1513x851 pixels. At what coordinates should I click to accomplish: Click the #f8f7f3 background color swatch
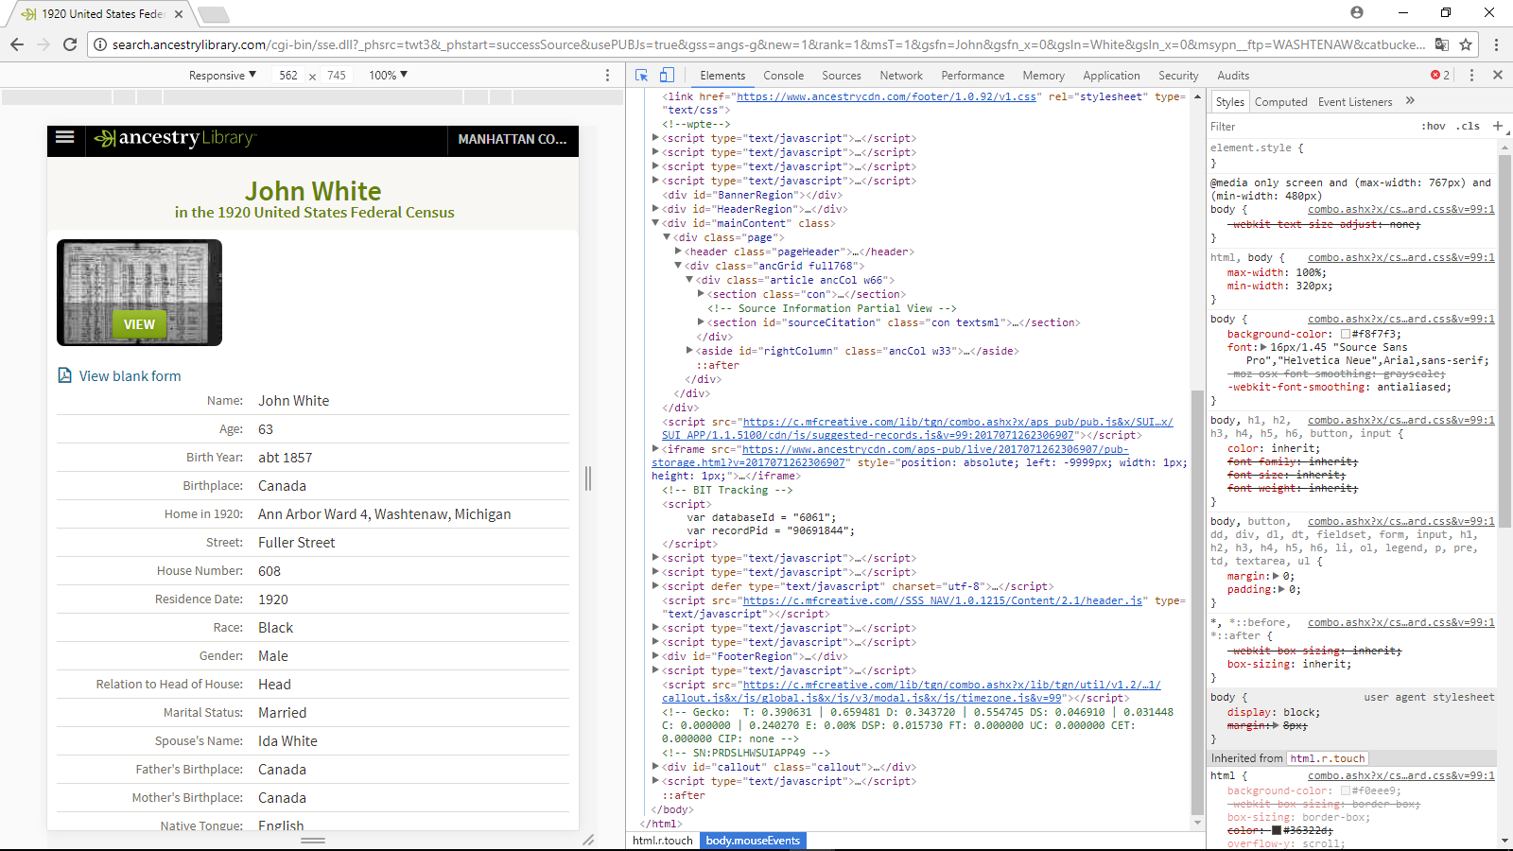point(1346,334)
